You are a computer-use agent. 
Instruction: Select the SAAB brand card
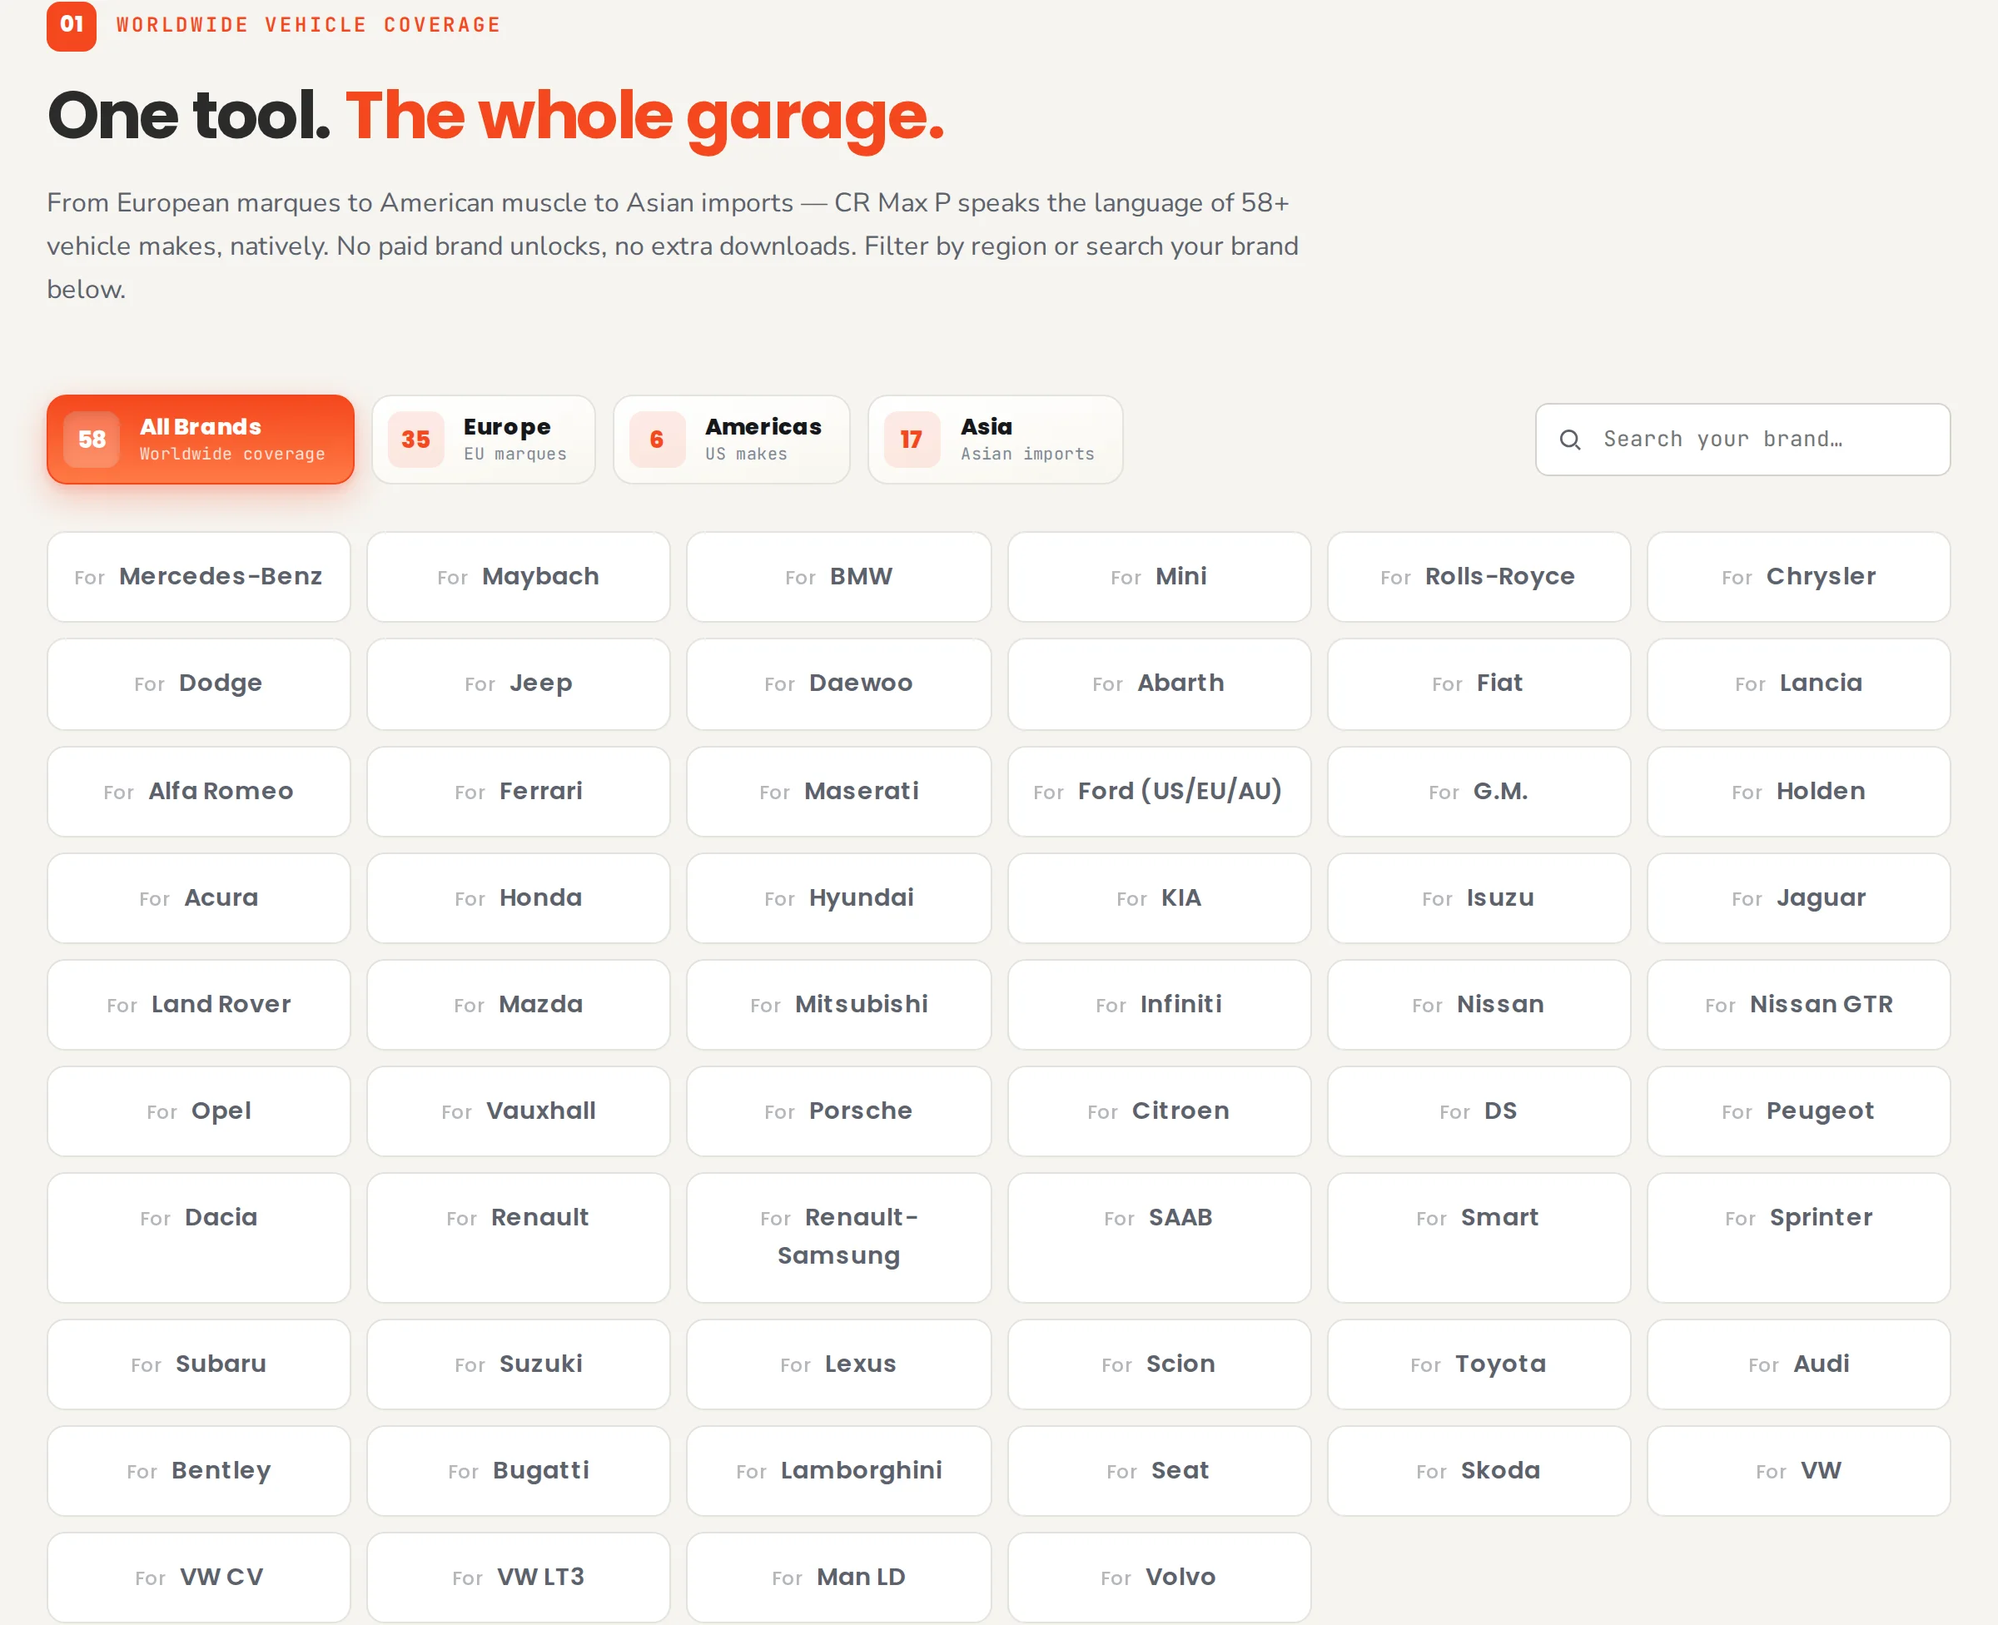click(x=1159, y=1237)
